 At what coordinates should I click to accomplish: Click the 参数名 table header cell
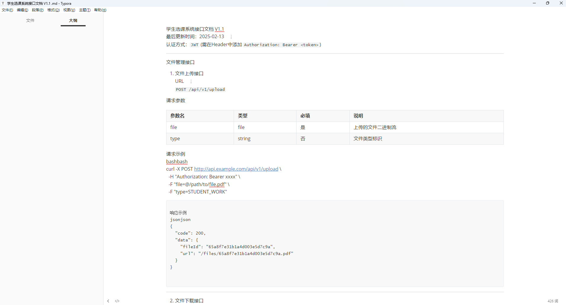click(177, 116)
